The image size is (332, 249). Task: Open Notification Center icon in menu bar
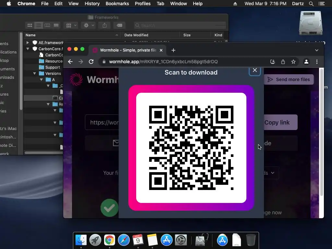pos(321,4)
